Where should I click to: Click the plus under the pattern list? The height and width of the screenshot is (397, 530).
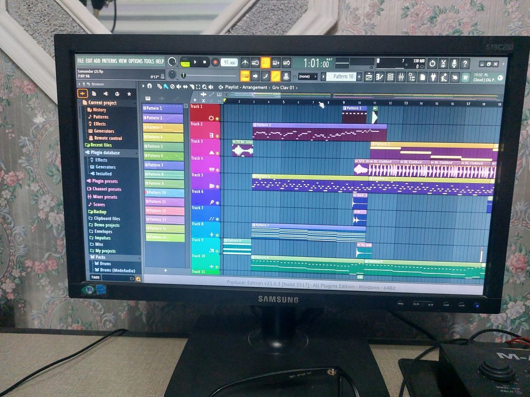pyautogui.click(x=166, y=271)
